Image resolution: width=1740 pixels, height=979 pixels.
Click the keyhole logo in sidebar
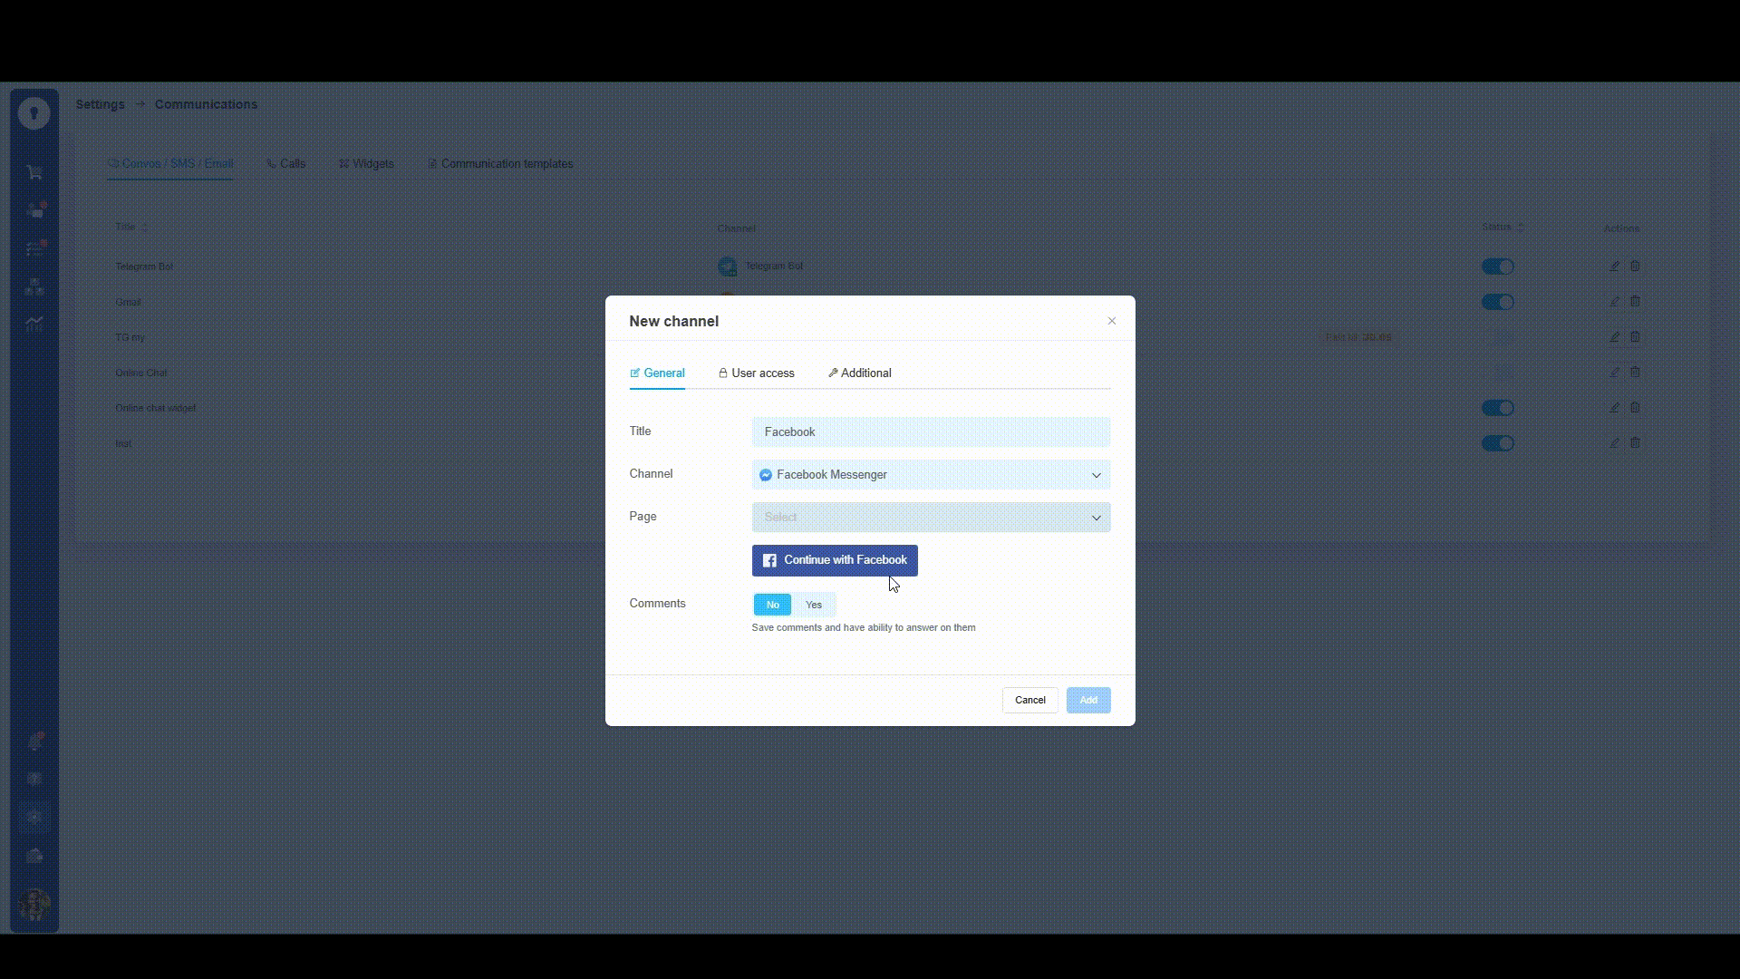pos(34,113)
